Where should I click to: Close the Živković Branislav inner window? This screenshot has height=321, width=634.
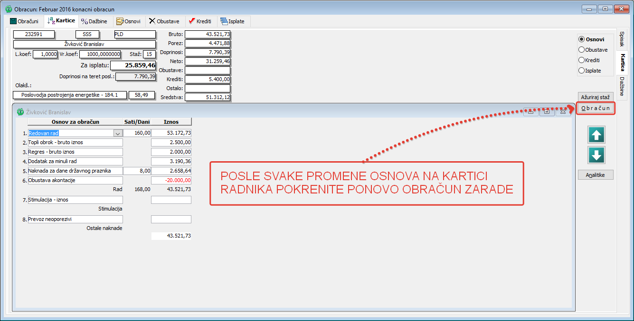[562, 112]
